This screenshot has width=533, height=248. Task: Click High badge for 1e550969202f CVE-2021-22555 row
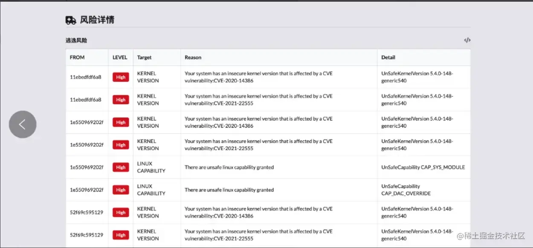[x=121, y=145]
